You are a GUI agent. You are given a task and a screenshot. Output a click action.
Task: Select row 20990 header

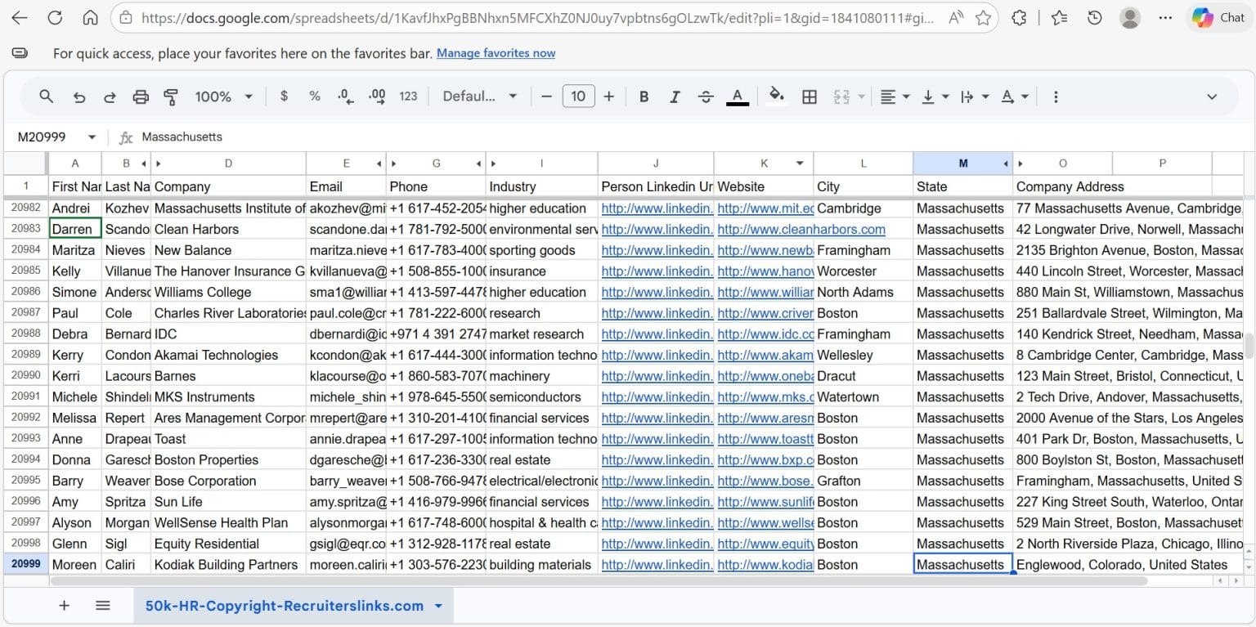[x=26, y=376]
